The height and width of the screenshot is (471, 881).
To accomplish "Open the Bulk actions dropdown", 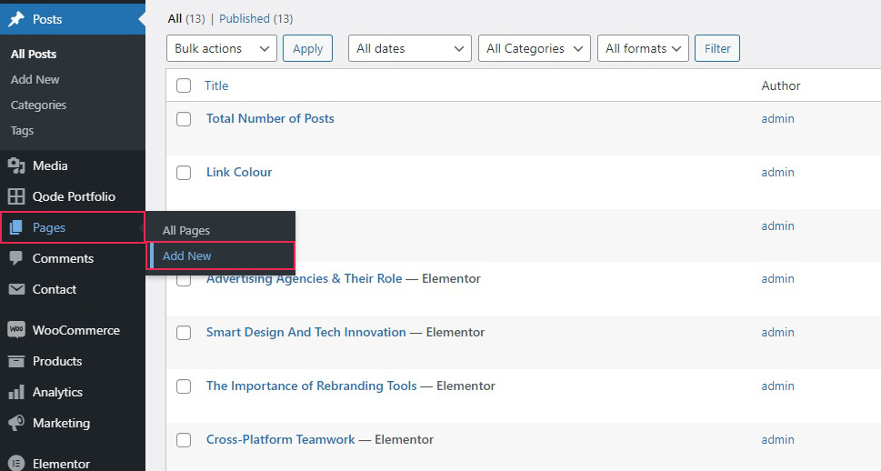I will (x=222, y=48).
